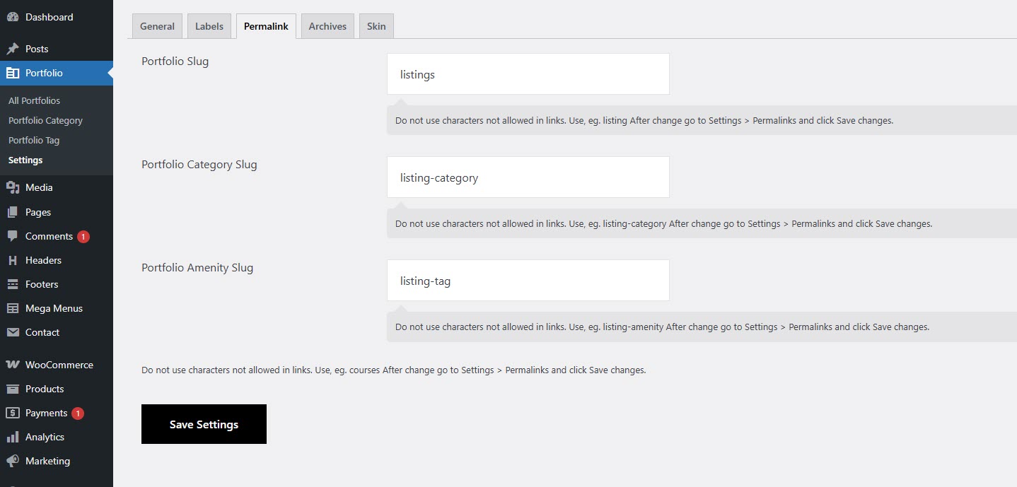Focus the Portfolio Category Slug field

pyautogui.click(x=528, y=177)
